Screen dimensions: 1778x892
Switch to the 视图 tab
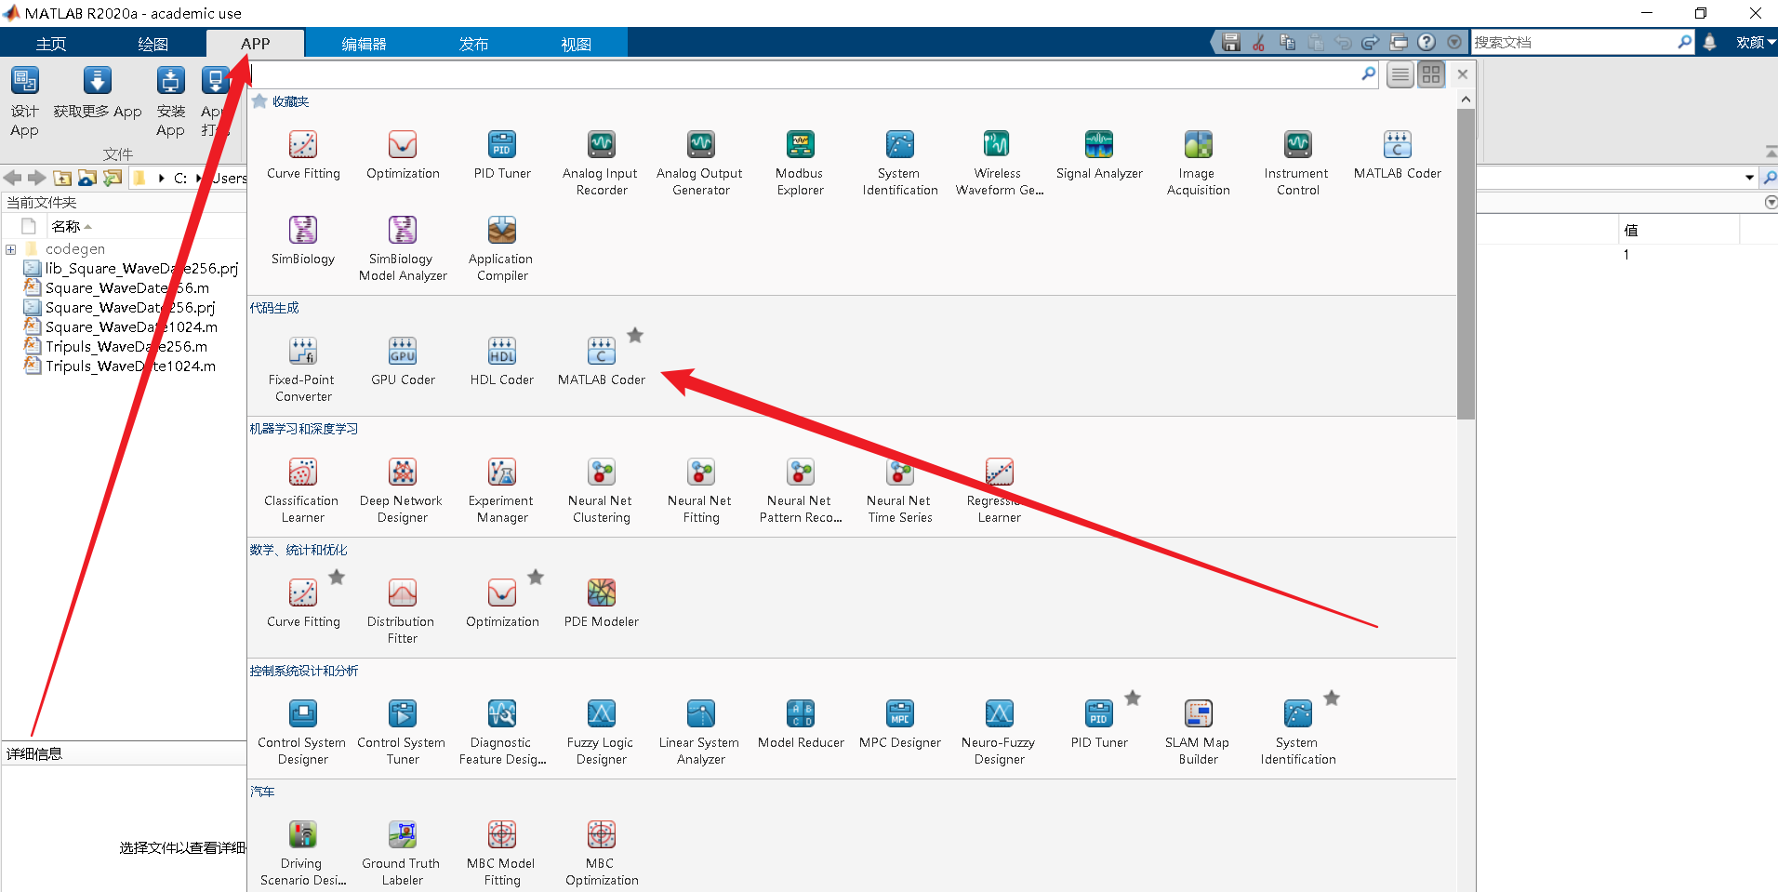[x=576, y=44]
